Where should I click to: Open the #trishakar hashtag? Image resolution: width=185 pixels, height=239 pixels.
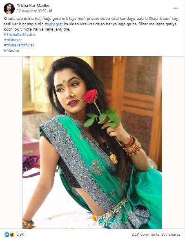(13, 40)
